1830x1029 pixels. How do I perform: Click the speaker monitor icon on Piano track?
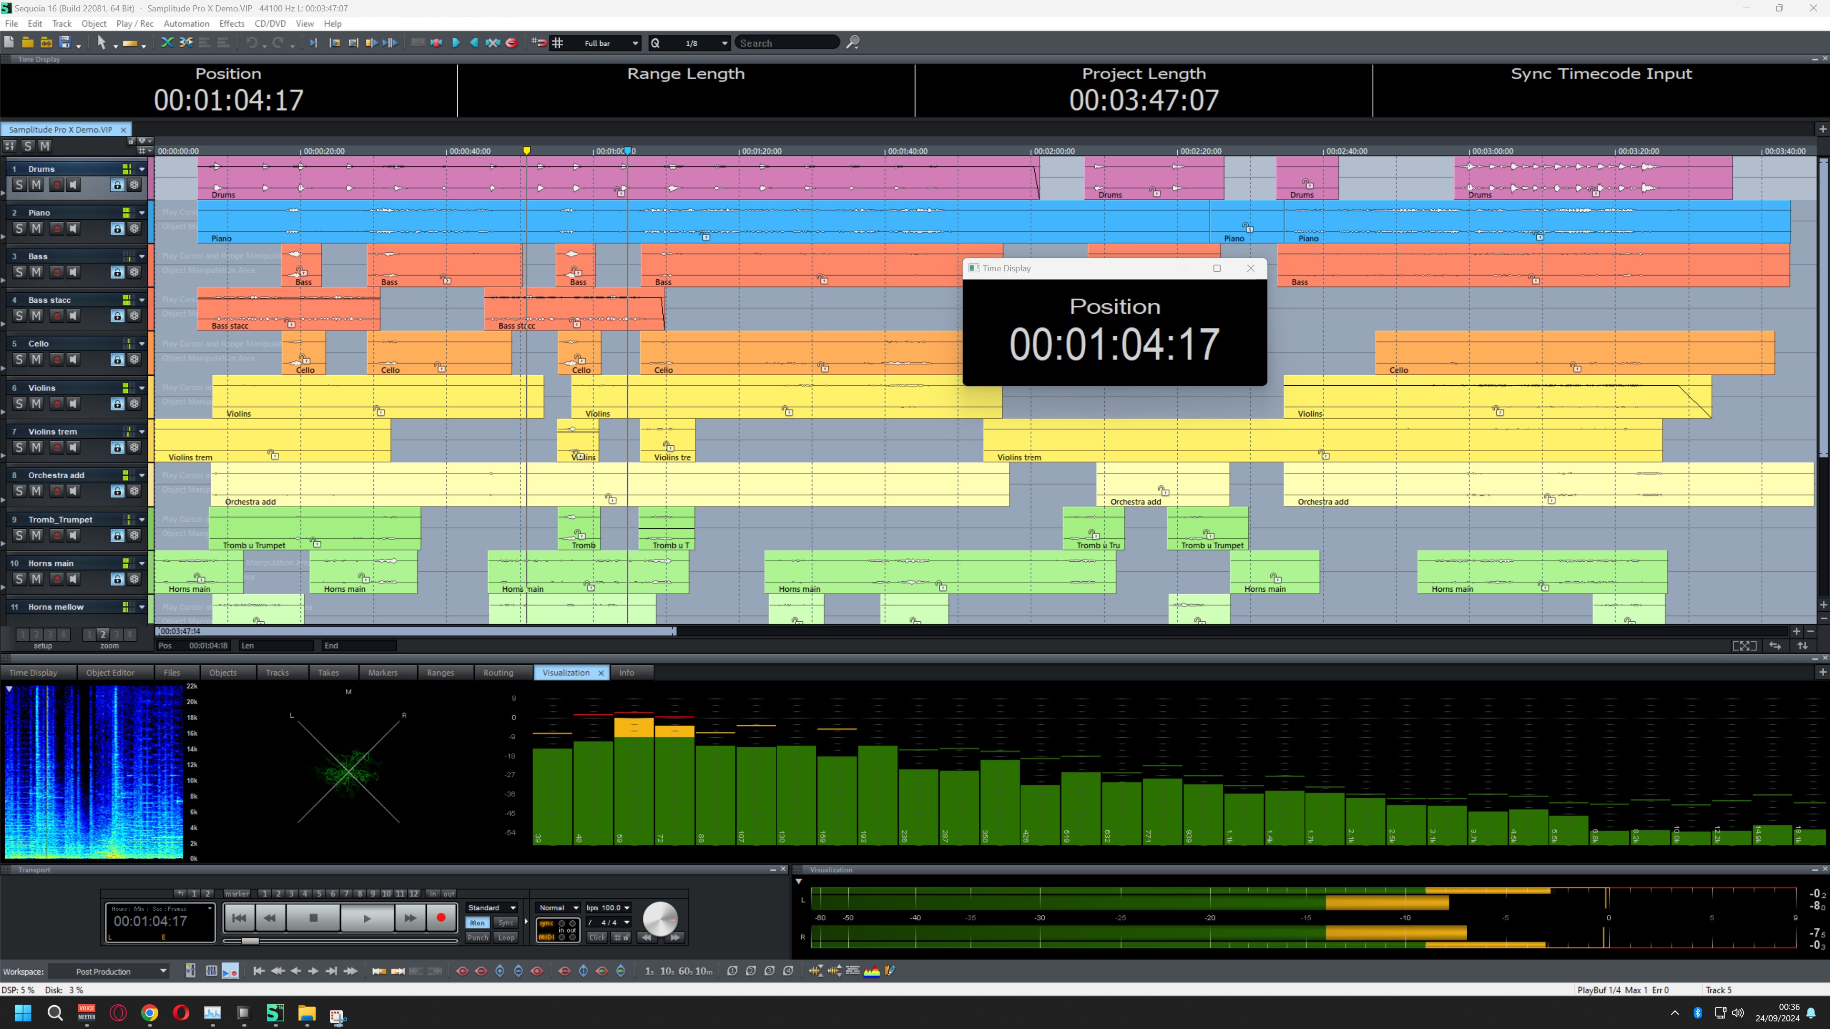(73, 229)
